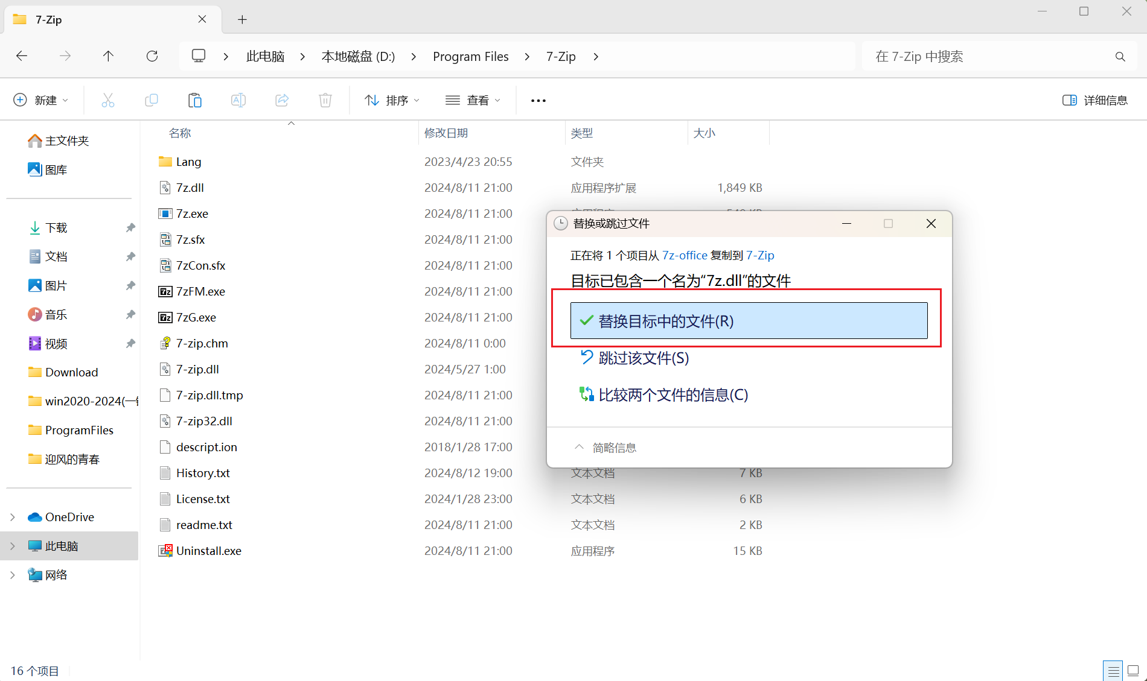Open ProgramFiles folder in sidebar

click(x=71, y=430)
